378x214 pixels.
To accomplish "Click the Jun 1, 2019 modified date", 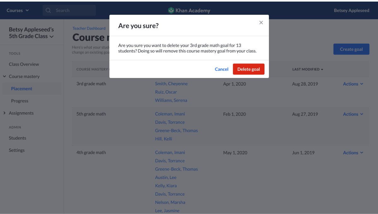I will (303, 153).
